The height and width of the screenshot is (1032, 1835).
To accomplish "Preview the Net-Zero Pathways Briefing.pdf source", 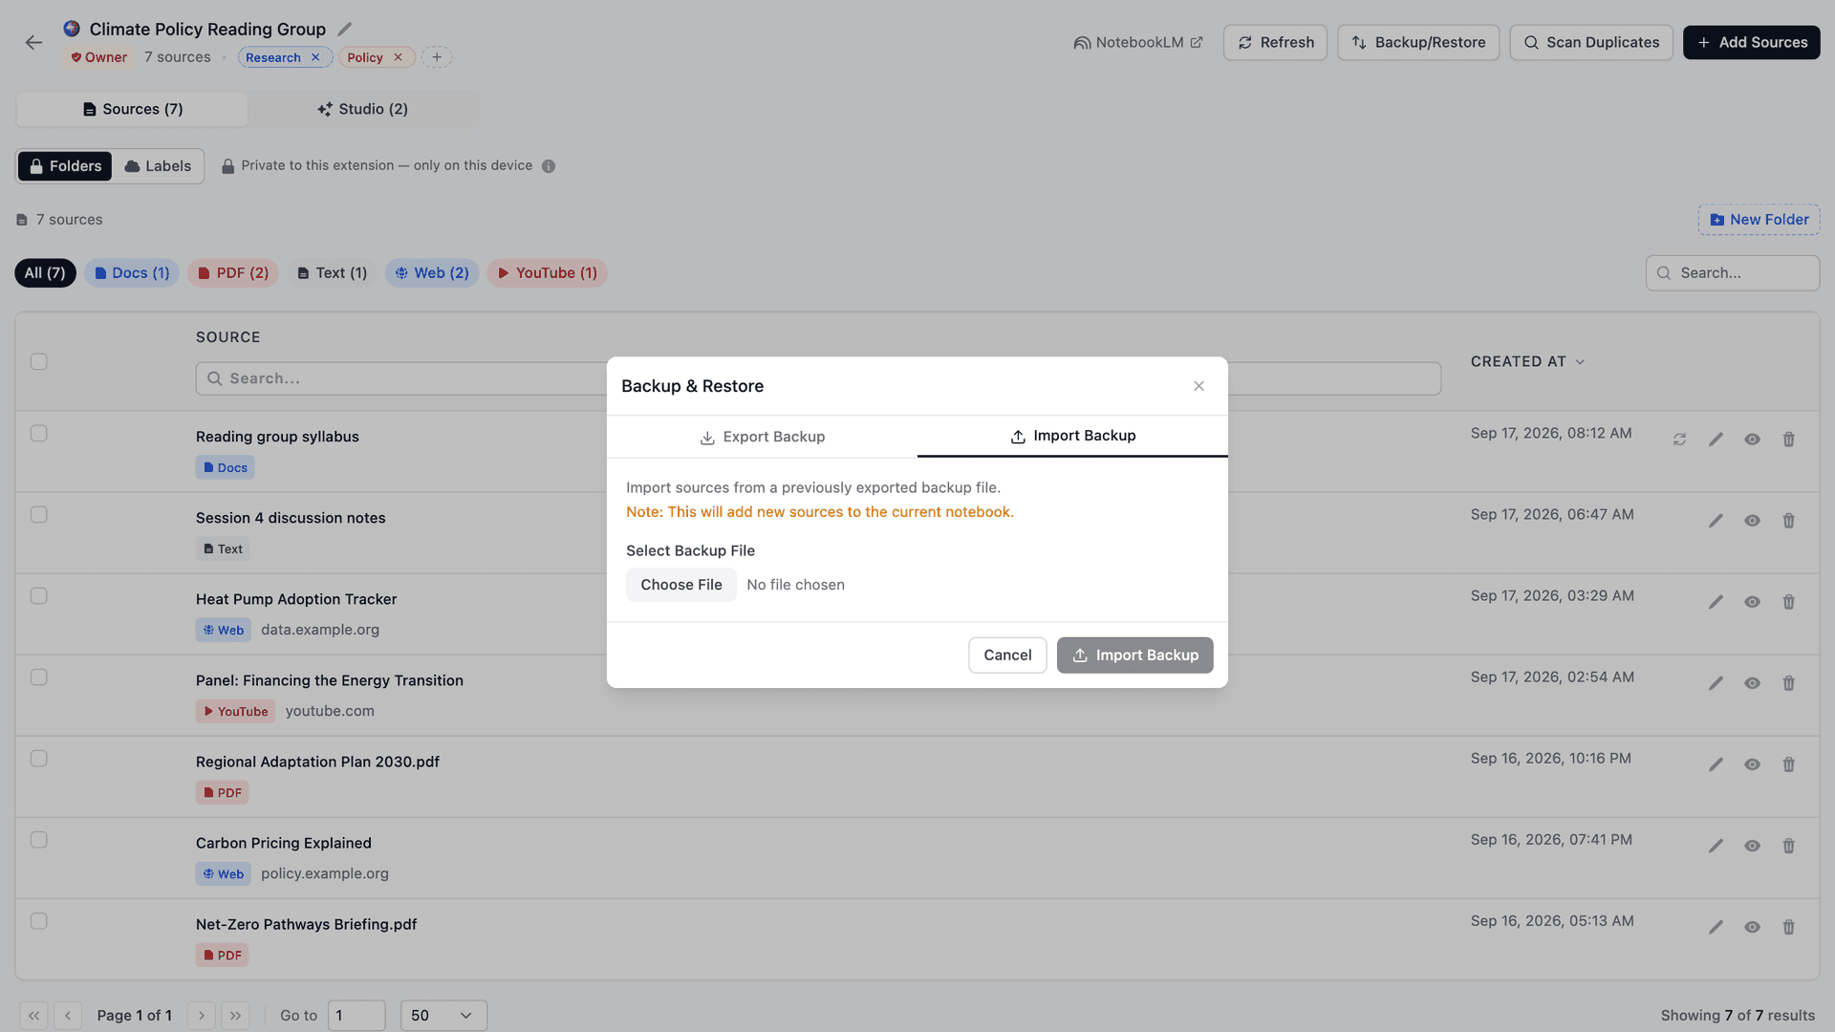I will [x=1752, y=927].
